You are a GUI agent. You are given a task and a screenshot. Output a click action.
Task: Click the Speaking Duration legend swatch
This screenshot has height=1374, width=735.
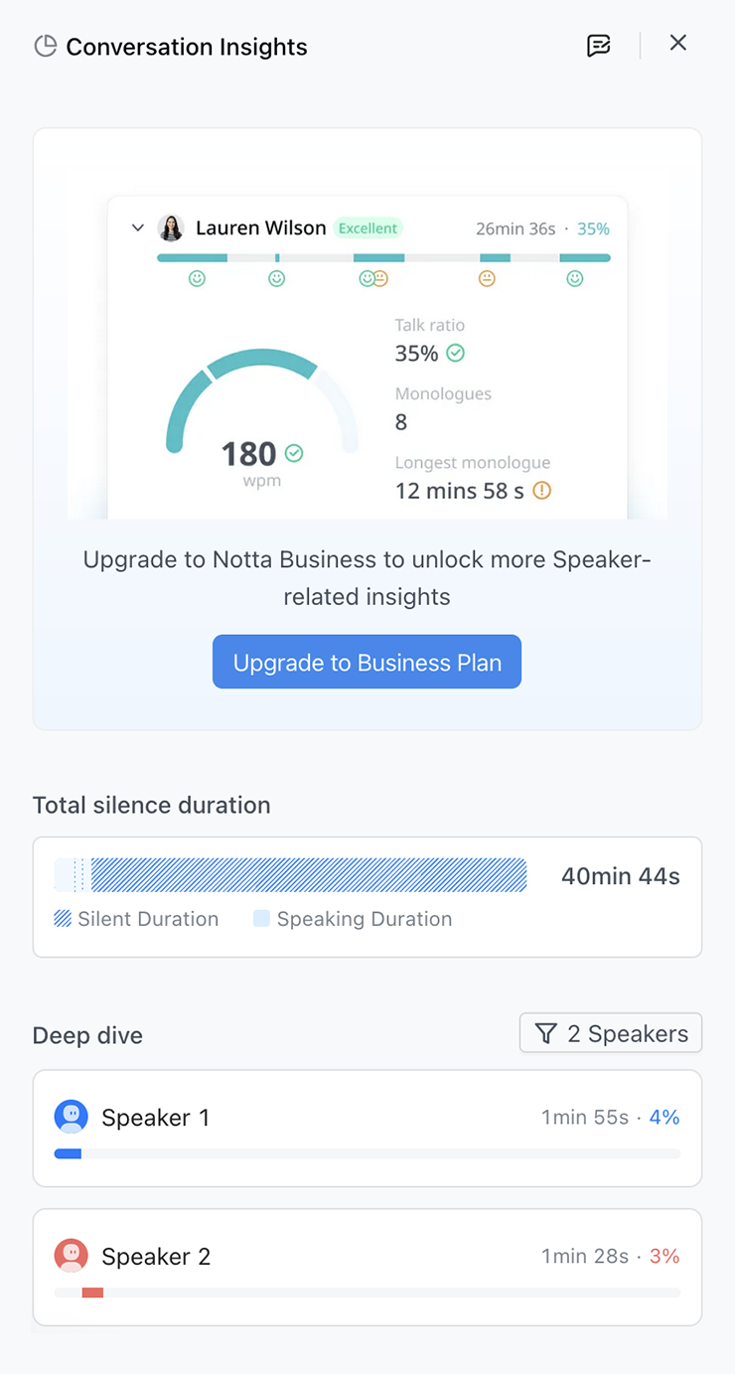(261, 919)
